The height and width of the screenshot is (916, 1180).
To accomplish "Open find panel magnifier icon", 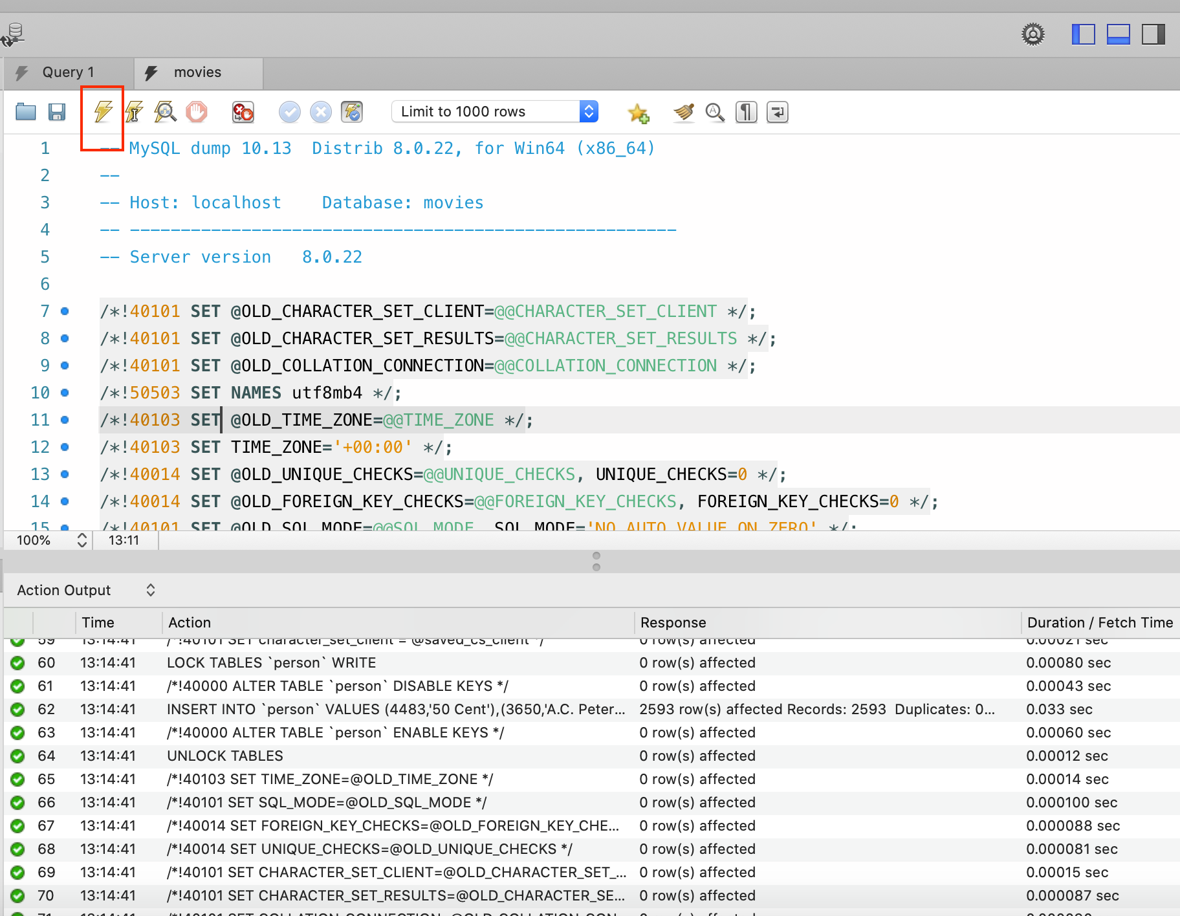I will (715, 112).
